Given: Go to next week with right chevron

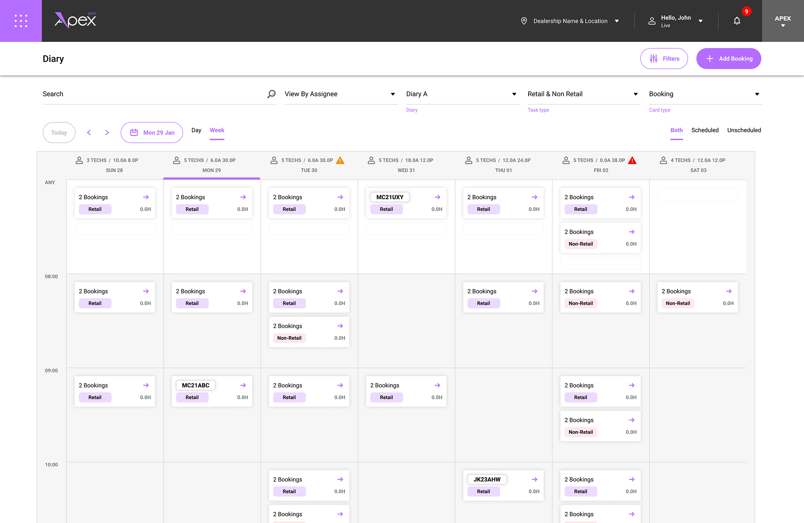Looking at the screenshot, I should (x=107, y=133).
